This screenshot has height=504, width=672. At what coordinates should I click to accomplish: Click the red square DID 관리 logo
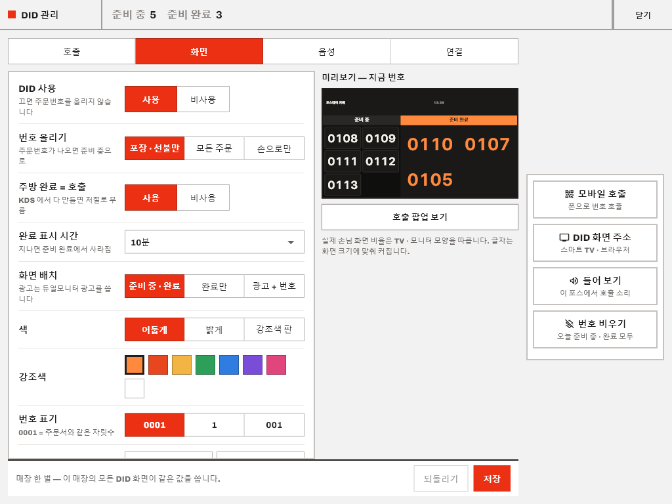(x=12, y=14)
